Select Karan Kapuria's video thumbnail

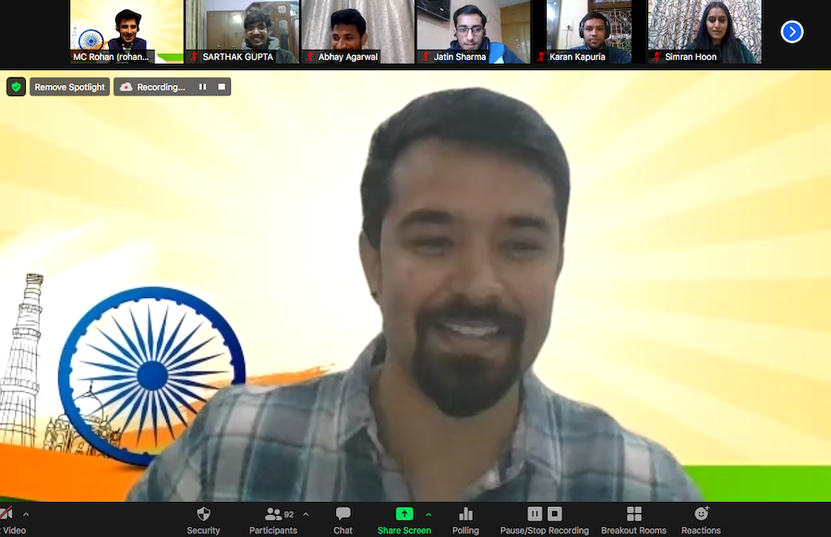[589, 31]
